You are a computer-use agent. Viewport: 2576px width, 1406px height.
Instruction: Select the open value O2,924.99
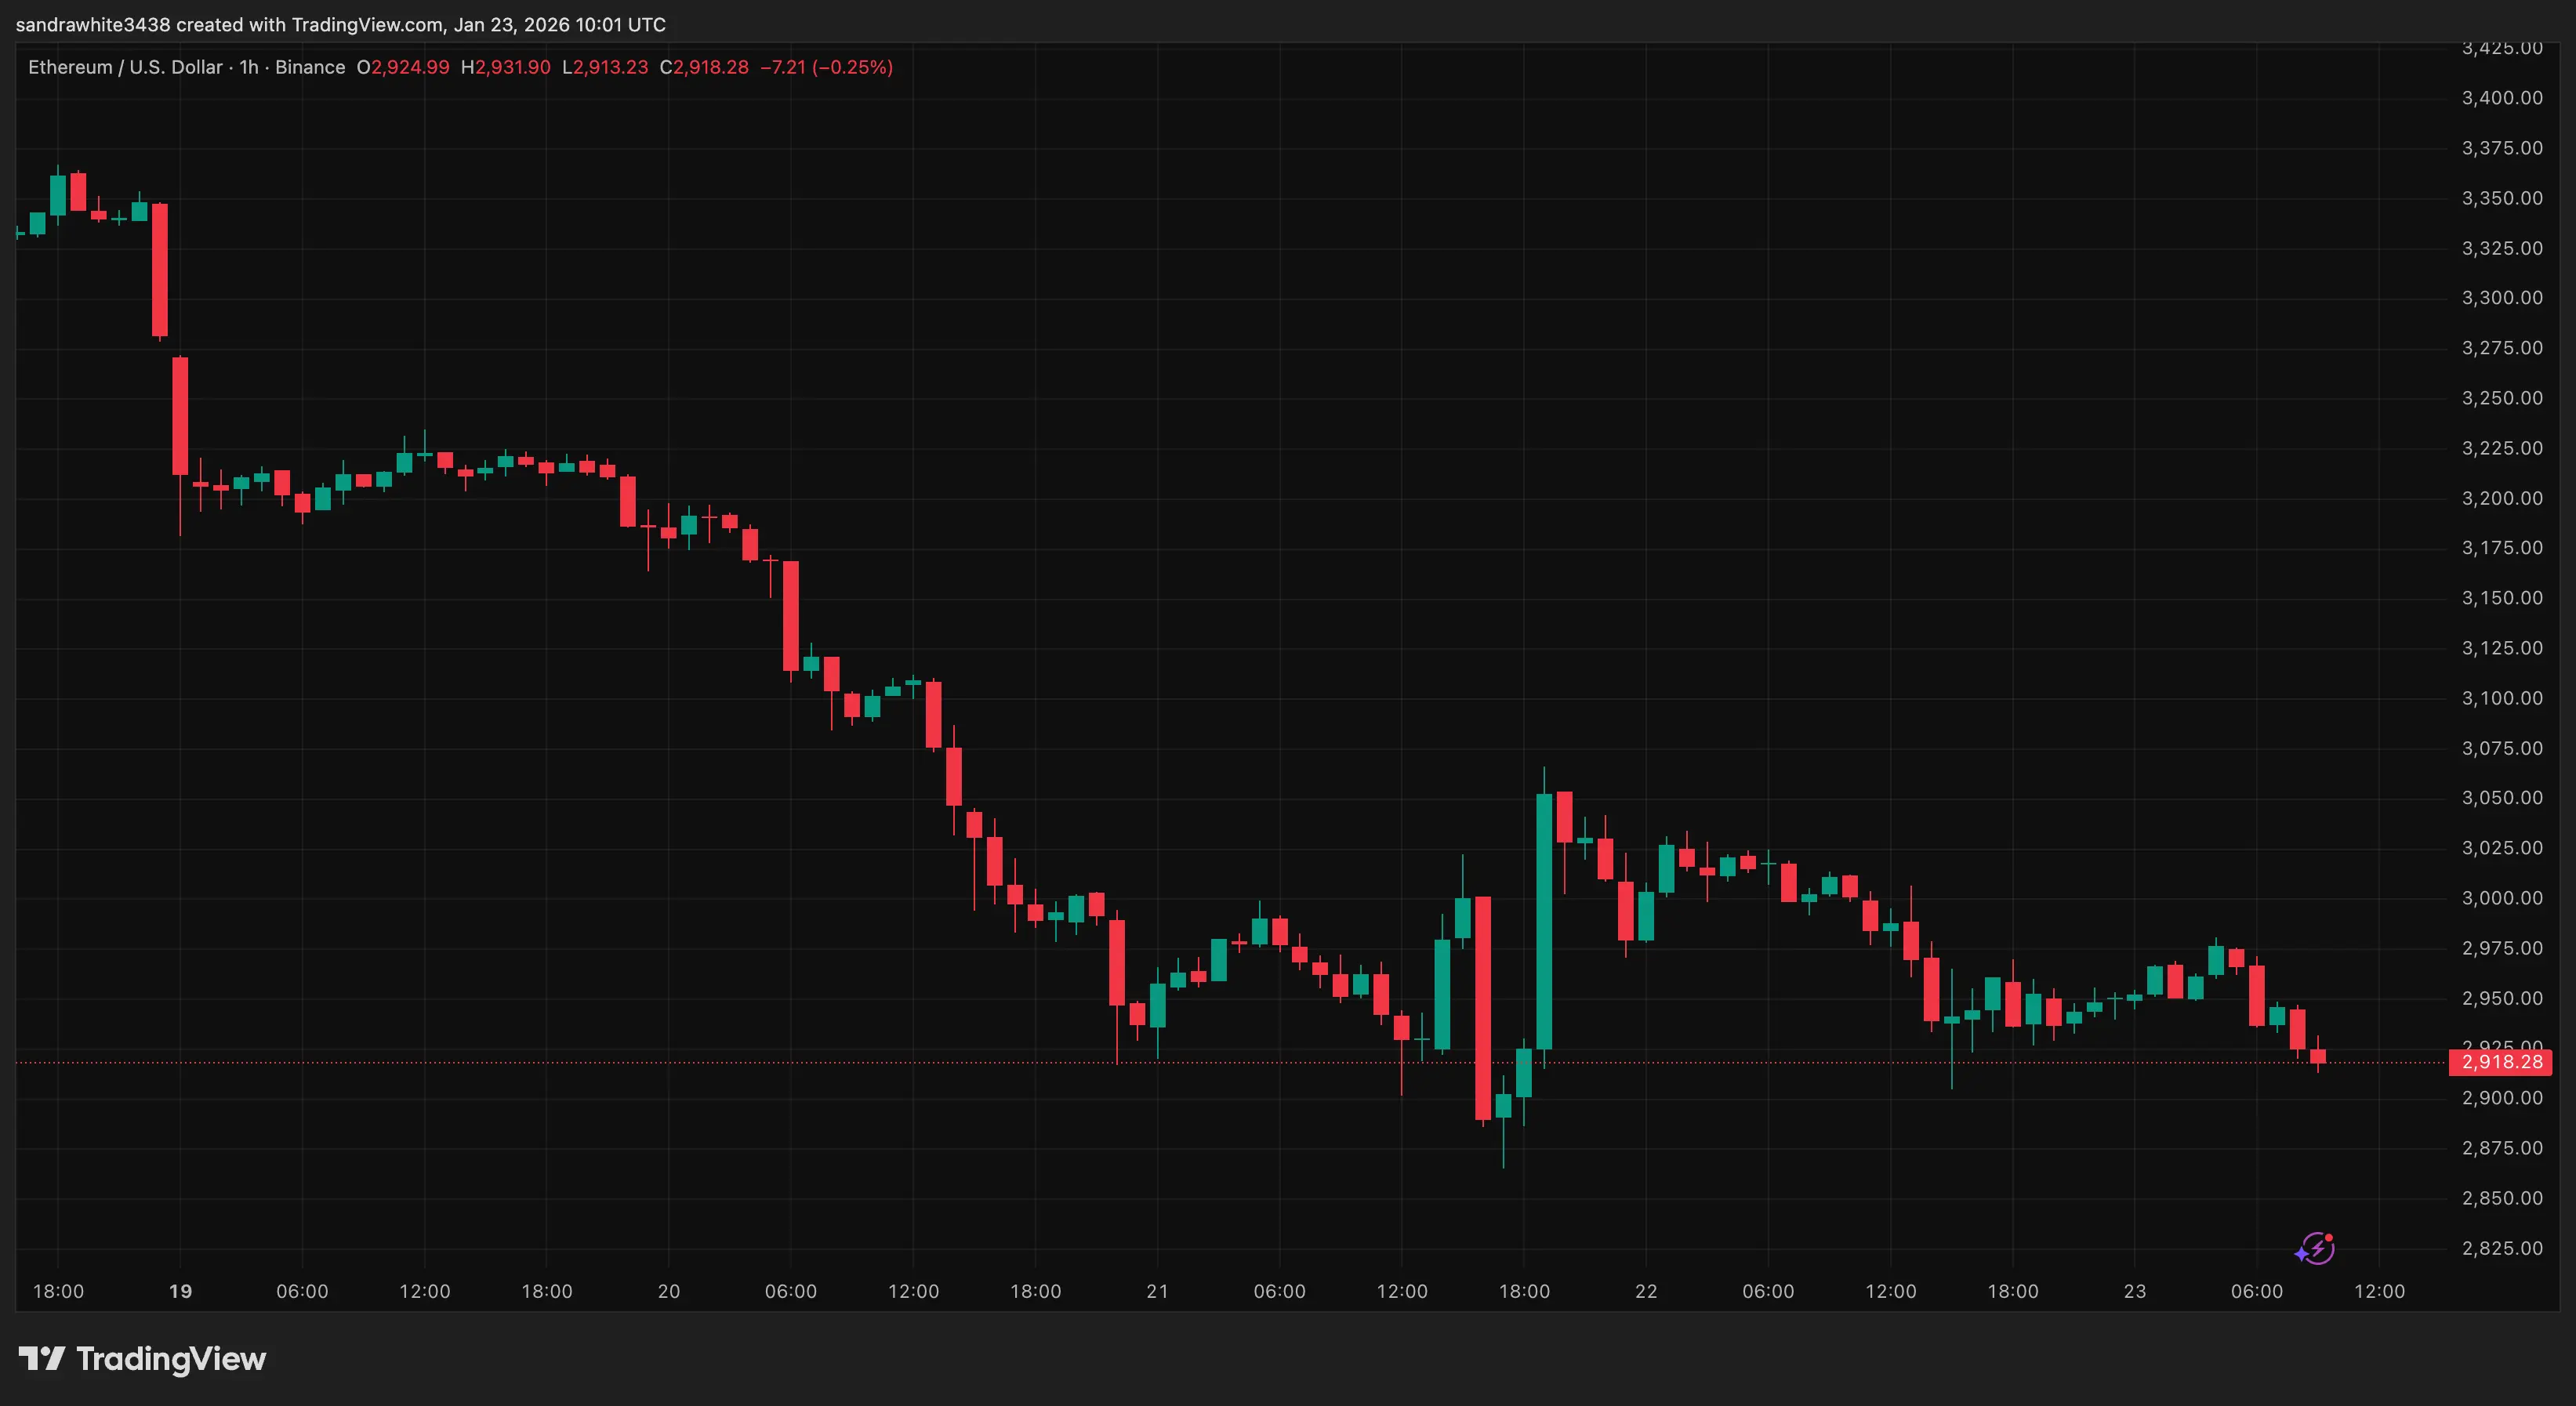(403, 67)
